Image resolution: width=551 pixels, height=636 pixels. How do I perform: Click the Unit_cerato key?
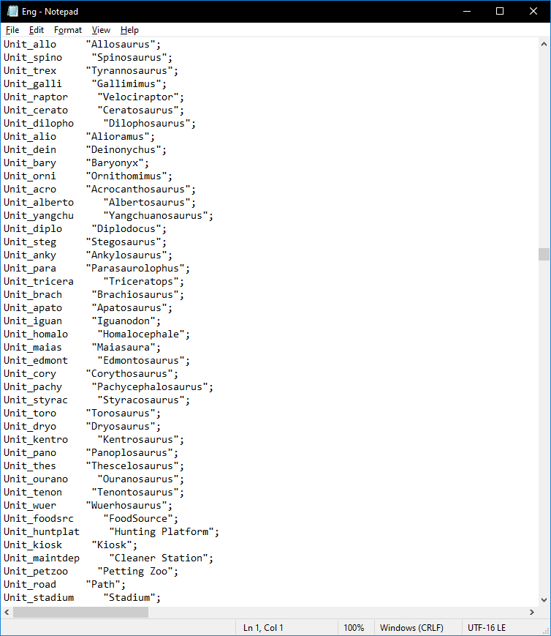coord(36,111)
